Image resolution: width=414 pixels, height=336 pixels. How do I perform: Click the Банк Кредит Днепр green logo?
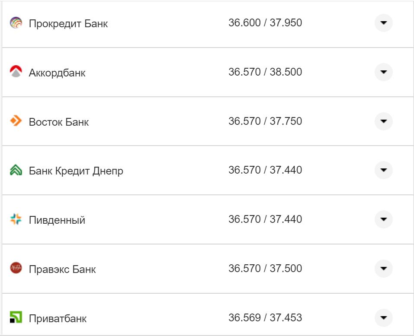(16, 170)
